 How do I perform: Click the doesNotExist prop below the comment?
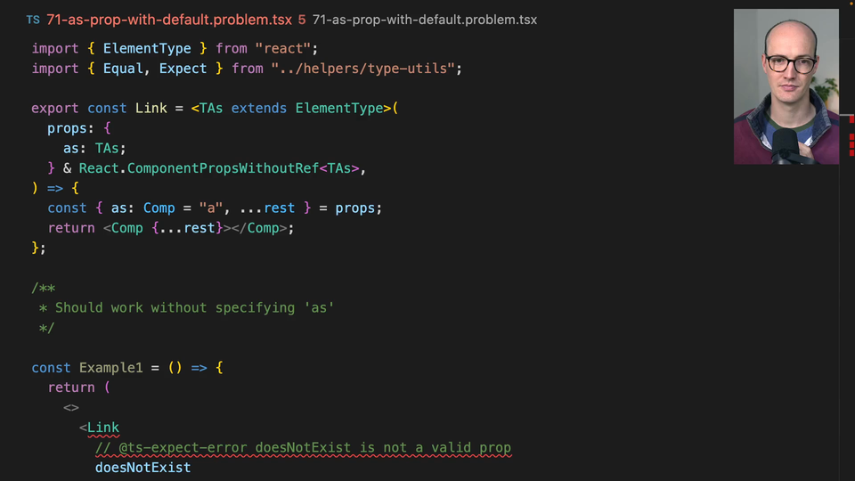(x=142, y=467)
